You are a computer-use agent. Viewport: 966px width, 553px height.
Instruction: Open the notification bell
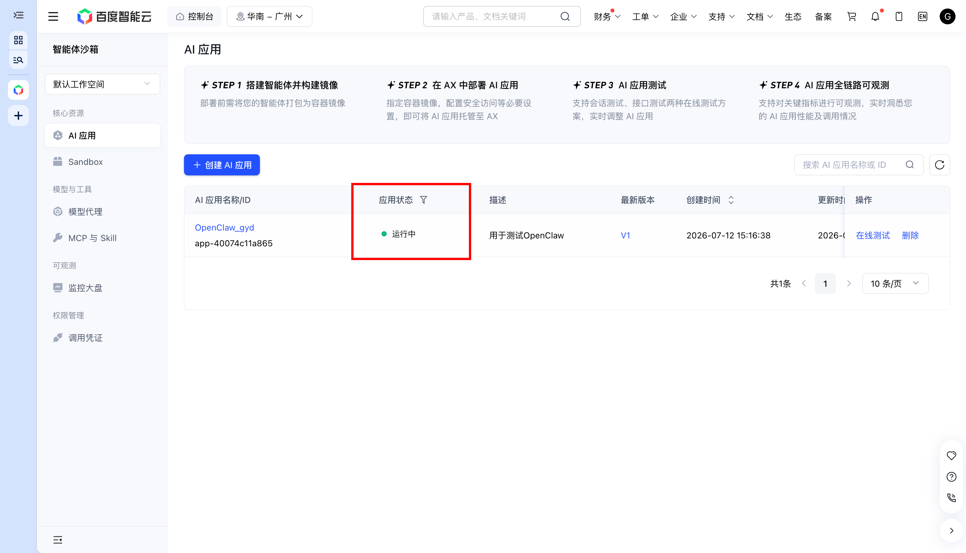875,16
